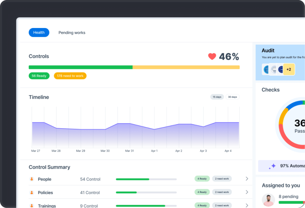305x208 pixels.
Task: Open the Pending works tab
Action: tap(72, 32)
